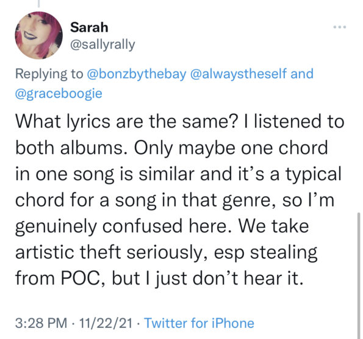Viewport: 363px width, 339px height.
Task: Select the 3:28 PM timestamp
Action: coord(41,323)
